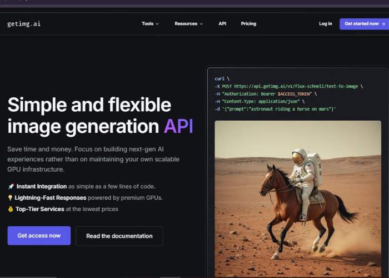Screen dimensions: 389x278
Task: Expand the Resources dropdown chevron
Action: 201,24
